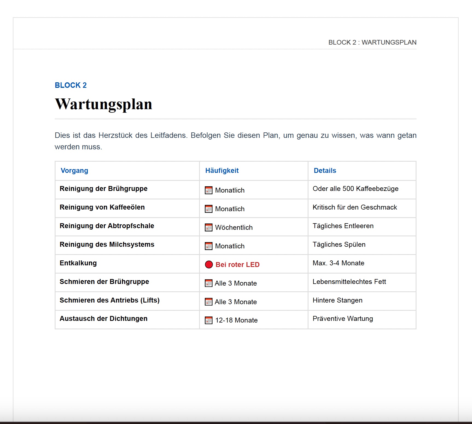The image size is (472, 424).
Task: Click Oder alle 500 Kaffeebezüge cell
Action: (356, 189)
